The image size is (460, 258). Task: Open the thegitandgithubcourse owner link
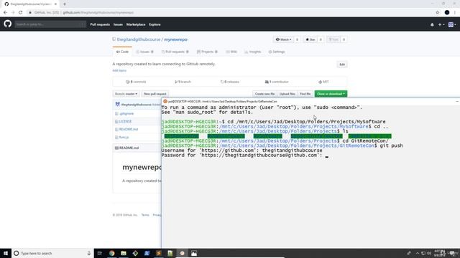click(139, 39)
